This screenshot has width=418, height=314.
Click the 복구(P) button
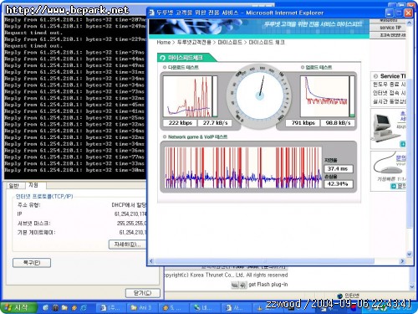[x=32, y=263]
